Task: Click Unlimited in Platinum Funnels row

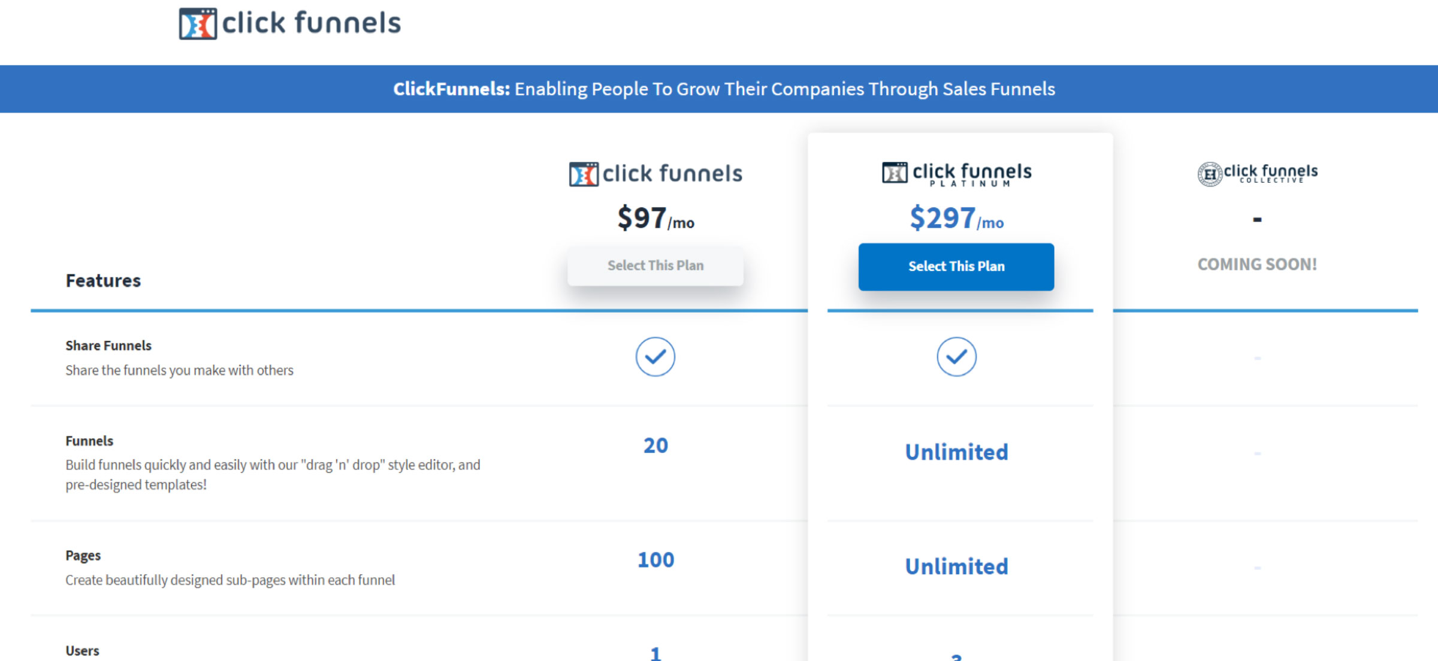Action: [957, 452]
